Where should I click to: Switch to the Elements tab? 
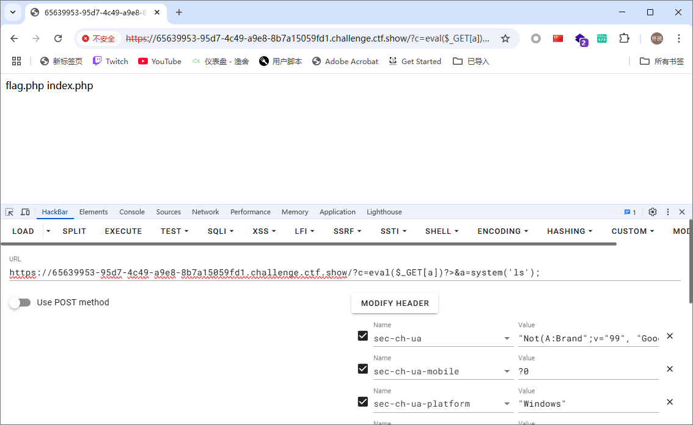pos(94,212)
